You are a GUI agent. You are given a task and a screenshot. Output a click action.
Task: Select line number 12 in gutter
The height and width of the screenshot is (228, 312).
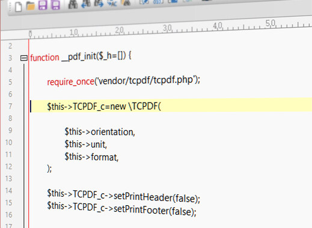click(x=8, y=167)
